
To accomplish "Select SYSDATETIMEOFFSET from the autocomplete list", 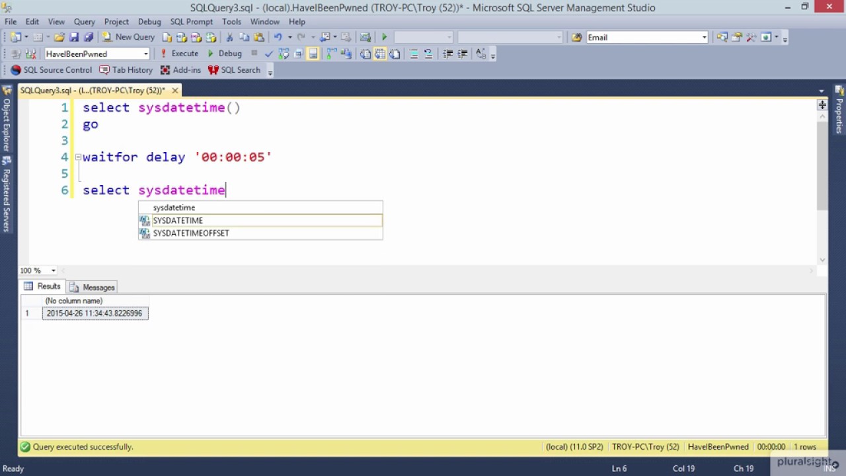I will [x=260, y=233].
